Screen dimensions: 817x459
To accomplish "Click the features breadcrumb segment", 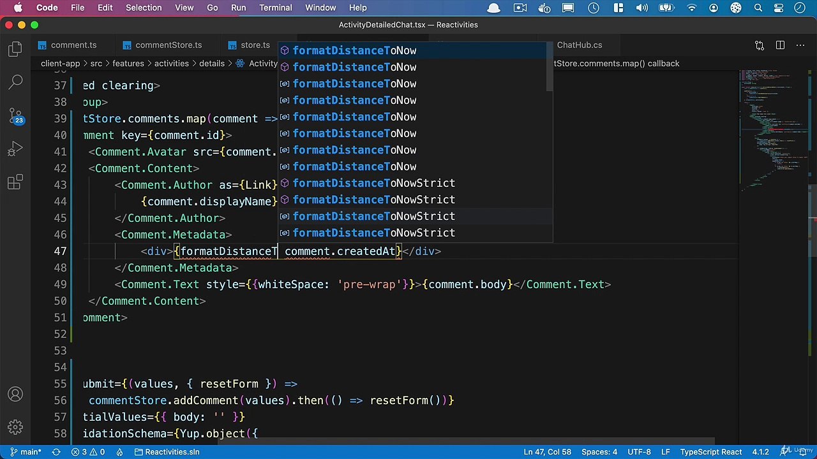I will pyautogui.click(x=128, y=64).
